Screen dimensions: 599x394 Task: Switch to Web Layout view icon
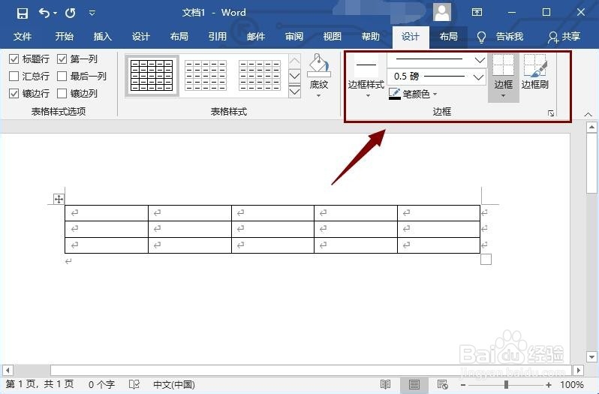442,384
